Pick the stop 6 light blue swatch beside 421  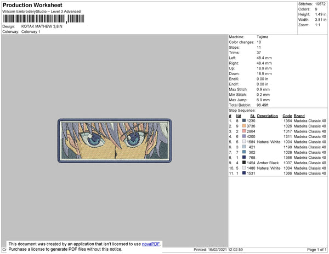[244, 147]
